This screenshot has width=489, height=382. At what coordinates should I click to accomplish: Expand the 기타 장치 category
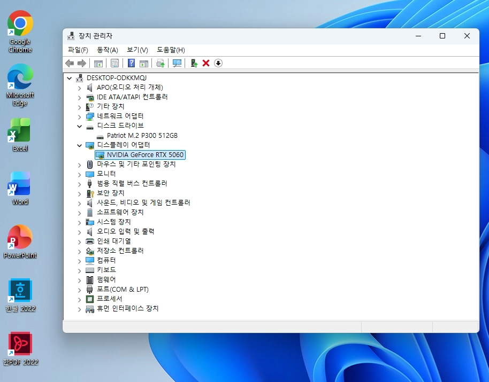pyautogui.click(x=80, y=107)
